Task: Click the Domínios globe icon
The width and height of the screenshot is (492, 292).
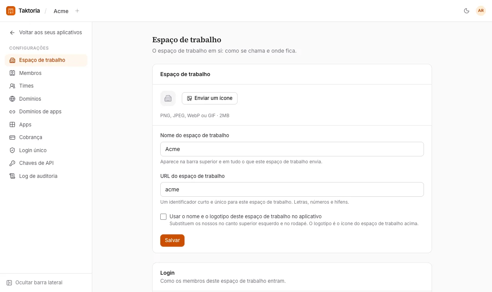Action: tap(12, 99)
